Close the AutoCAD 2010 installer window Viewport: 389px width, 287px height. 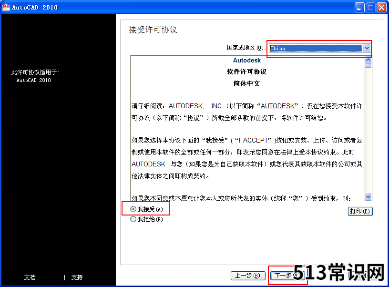(381, 8)
